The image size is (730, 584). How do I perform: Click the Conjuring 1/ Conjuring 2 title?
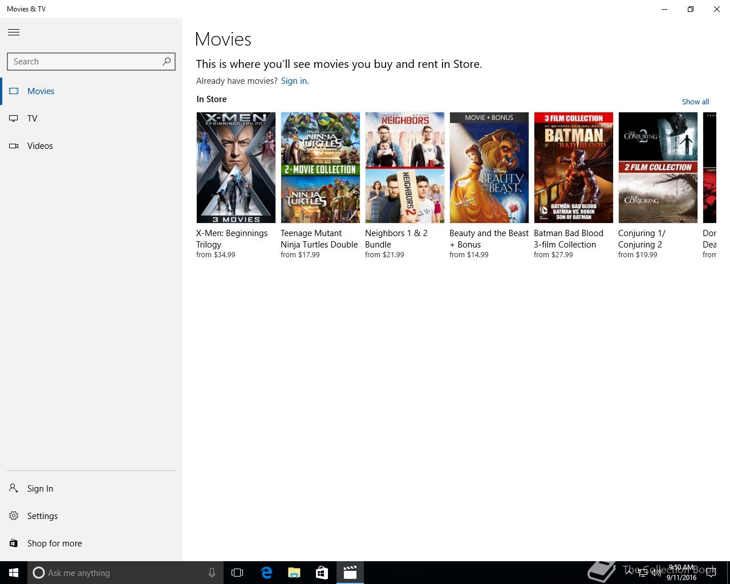click(x=642, y=239)
